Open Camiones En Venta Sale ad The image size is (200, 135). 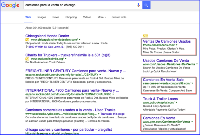coord(163,80)
